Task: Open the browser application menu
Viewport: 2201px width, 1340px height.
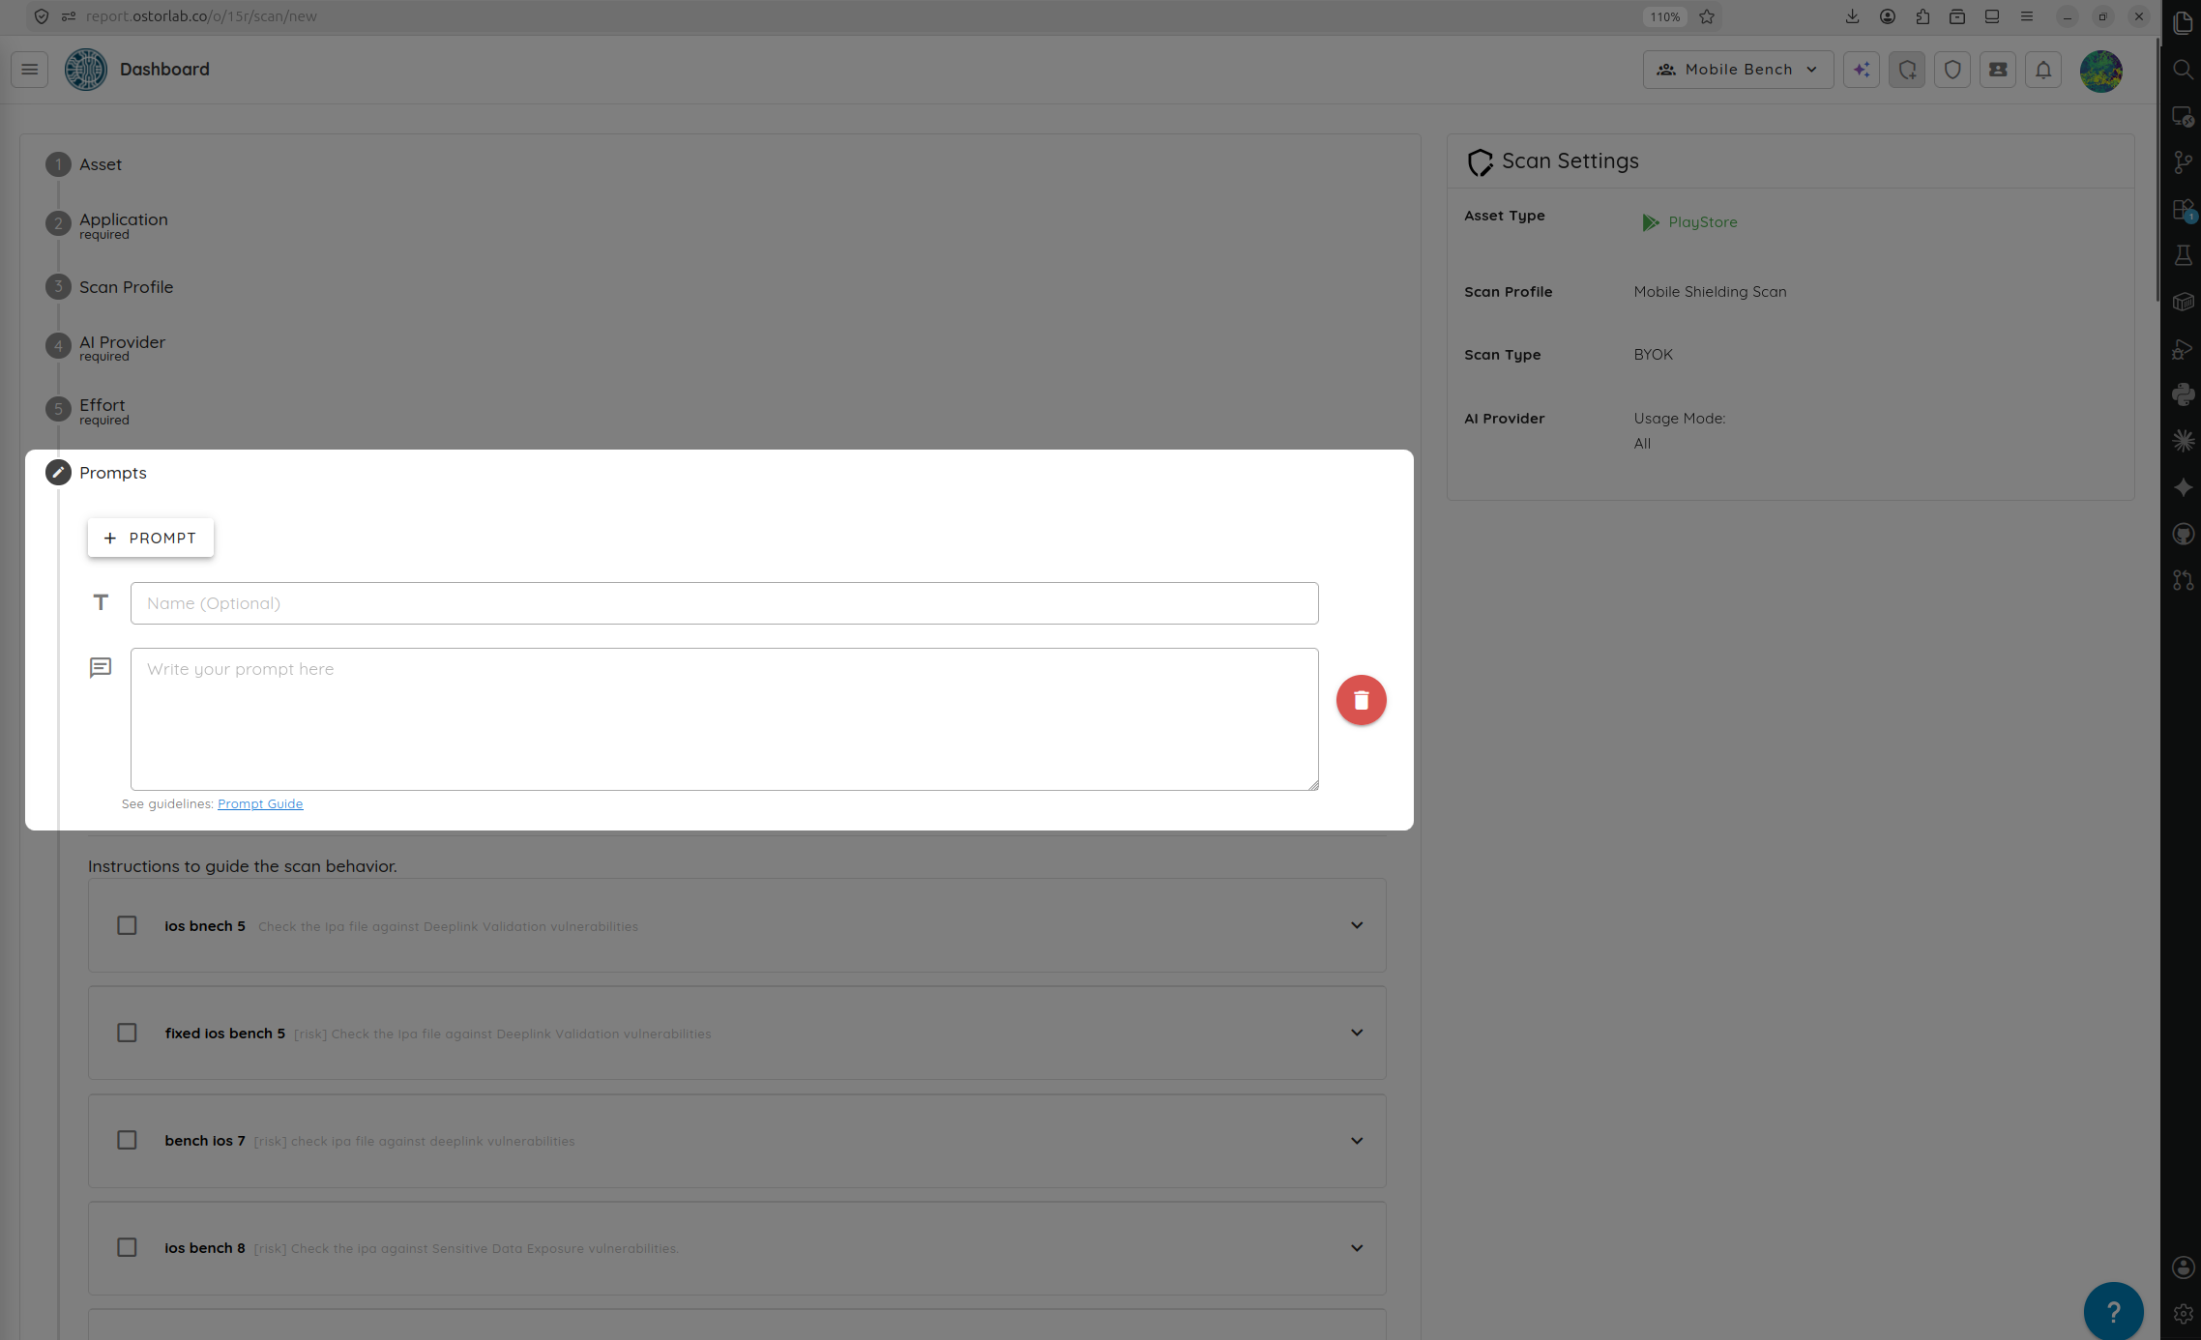Action: click(2027, 16)
